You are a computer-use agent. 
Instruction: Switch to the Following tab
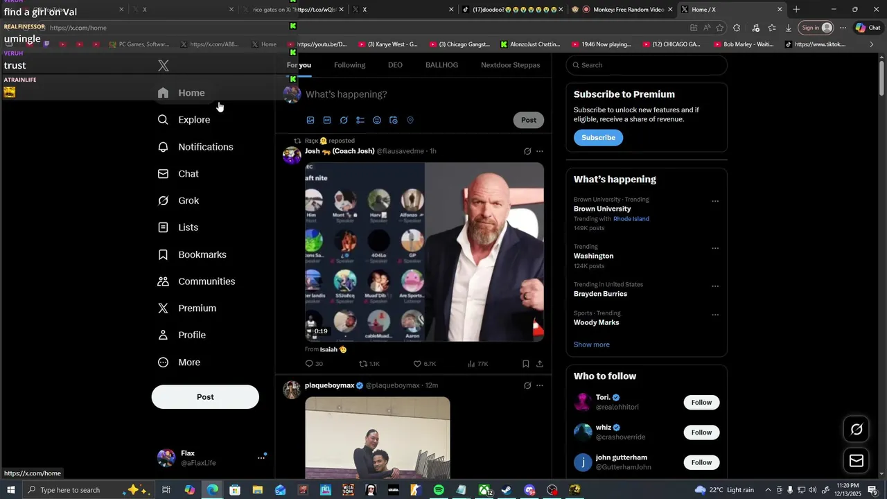click(x=349, y=65)
